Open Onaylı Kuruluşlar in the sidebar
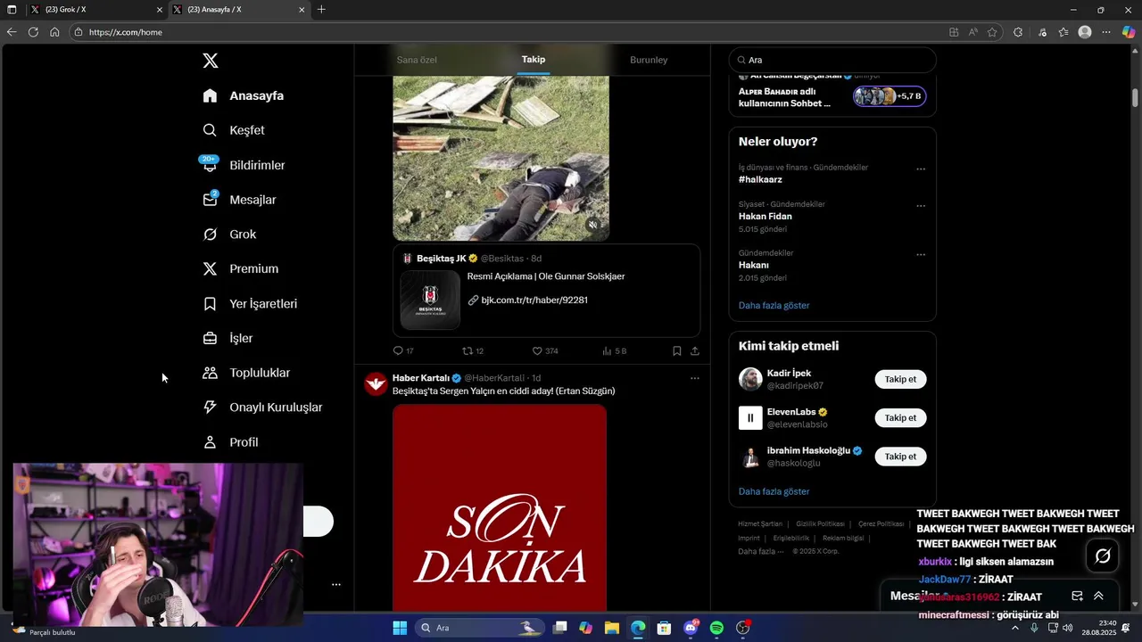This screenshot has height=642, width=1142. (x=262, y=407)
